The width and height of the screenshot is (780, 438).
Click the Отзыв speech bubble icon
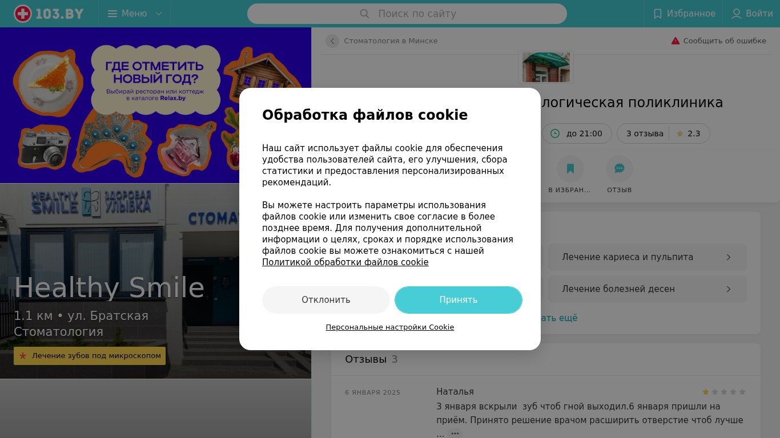620,169
